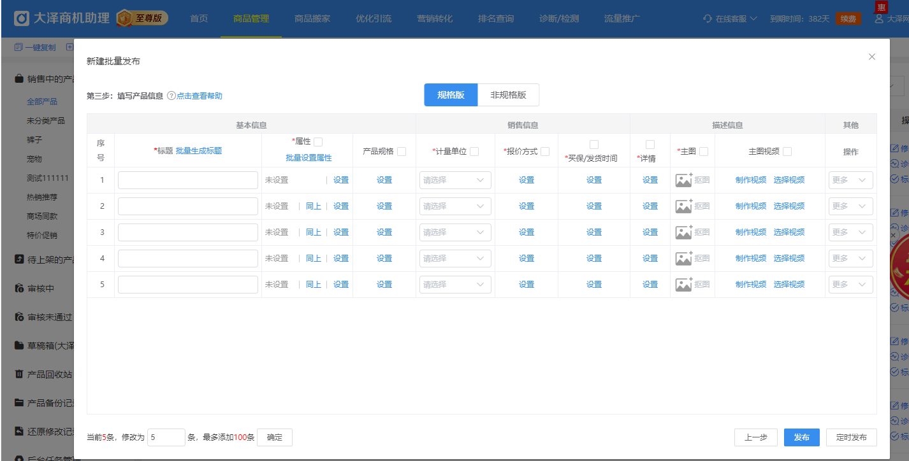Toggle the 买保/发货时间 header checkbox
The image size is (909, 461).
tap(594, 145)
